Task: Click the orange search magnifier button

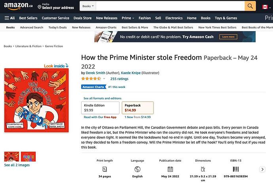Action: point(250,6)
